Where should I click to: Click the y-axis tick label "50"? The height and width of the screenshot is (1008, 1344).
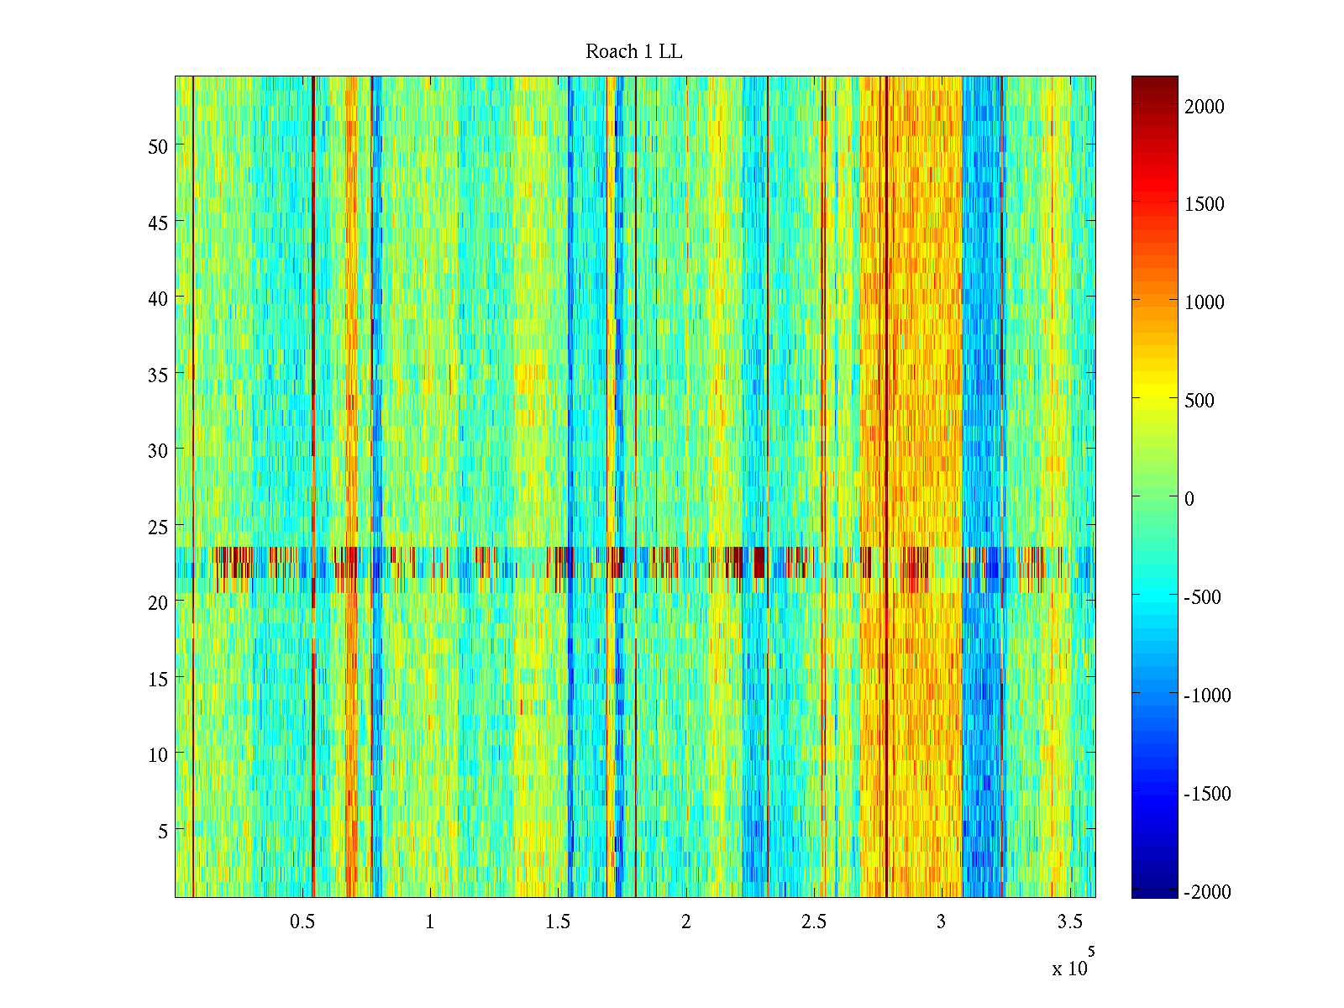pyautogui.click(x=158, y=146)
